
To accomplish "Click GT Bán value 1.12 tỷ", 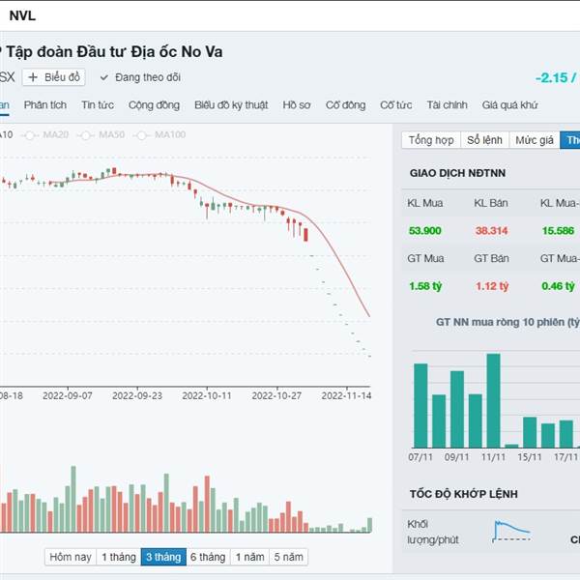I will click(x=492, y=286).
